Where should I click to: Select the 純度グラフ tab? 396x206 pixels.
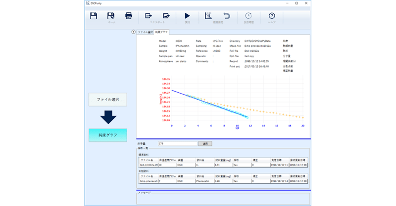[161, 32]
